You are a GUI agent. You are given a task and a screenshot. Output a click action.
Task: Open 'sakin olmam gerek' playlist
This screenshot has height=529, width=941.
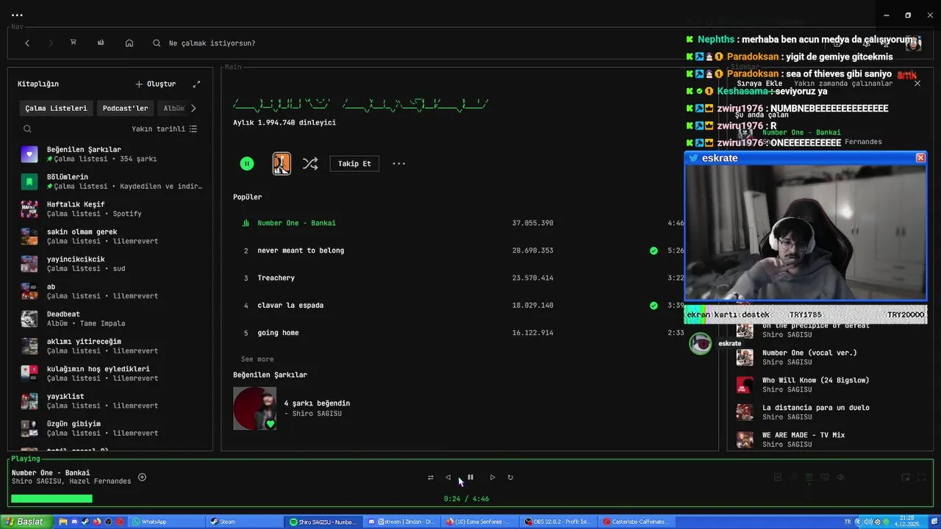110,237
